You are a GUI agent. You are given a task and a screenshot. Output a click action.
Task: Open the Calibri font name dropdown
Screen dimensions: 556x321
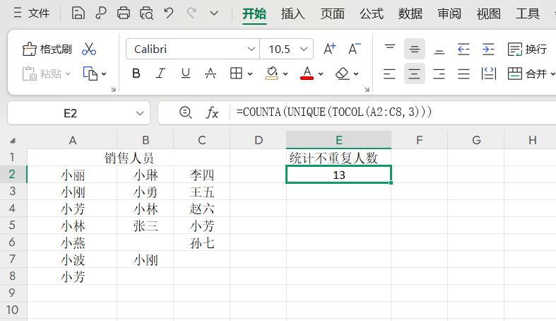[252, 49]
